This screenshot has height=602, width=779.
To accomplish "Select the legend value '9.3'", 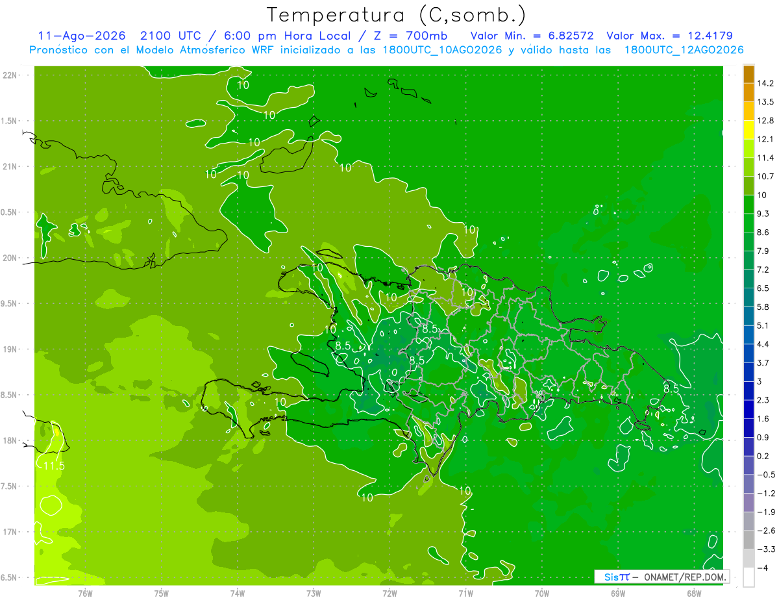I will pyautogui.click(x=764, y=214).
